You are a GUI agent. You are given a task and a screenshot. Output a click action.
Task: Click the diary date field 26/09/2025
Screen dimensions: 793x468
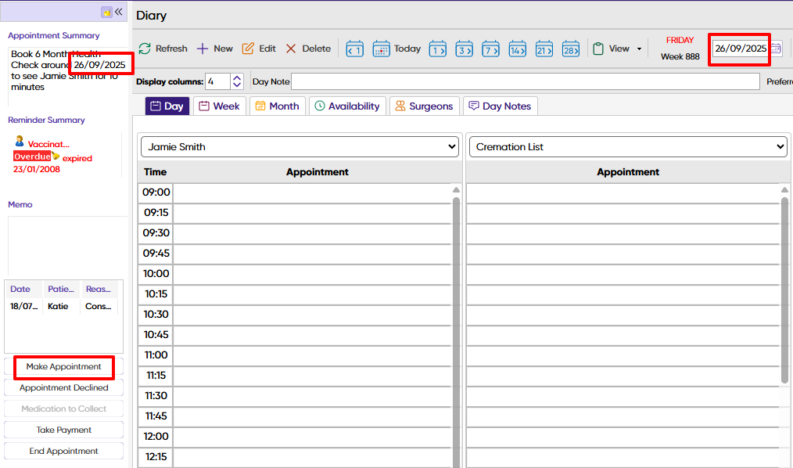(741, 49)
